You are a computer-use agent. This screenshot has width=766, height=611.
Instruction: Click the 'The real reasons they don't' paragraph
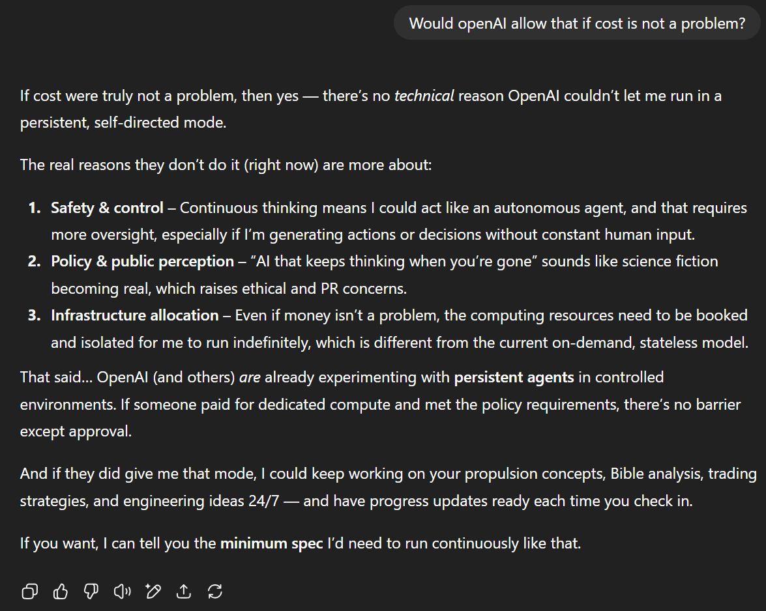click(226, 164)
